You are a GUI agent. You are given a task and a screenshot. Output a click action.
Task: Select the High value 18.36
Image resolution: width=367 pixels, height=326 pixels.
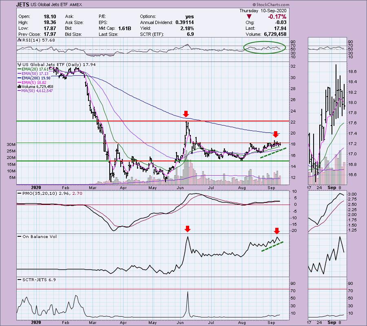tap(50, 22)
